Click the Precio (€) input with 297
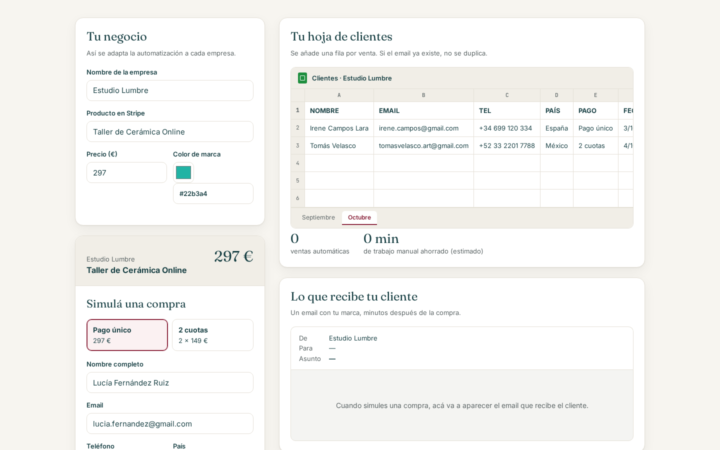Viewport: 720px width, 450px height. pos(126,172)
